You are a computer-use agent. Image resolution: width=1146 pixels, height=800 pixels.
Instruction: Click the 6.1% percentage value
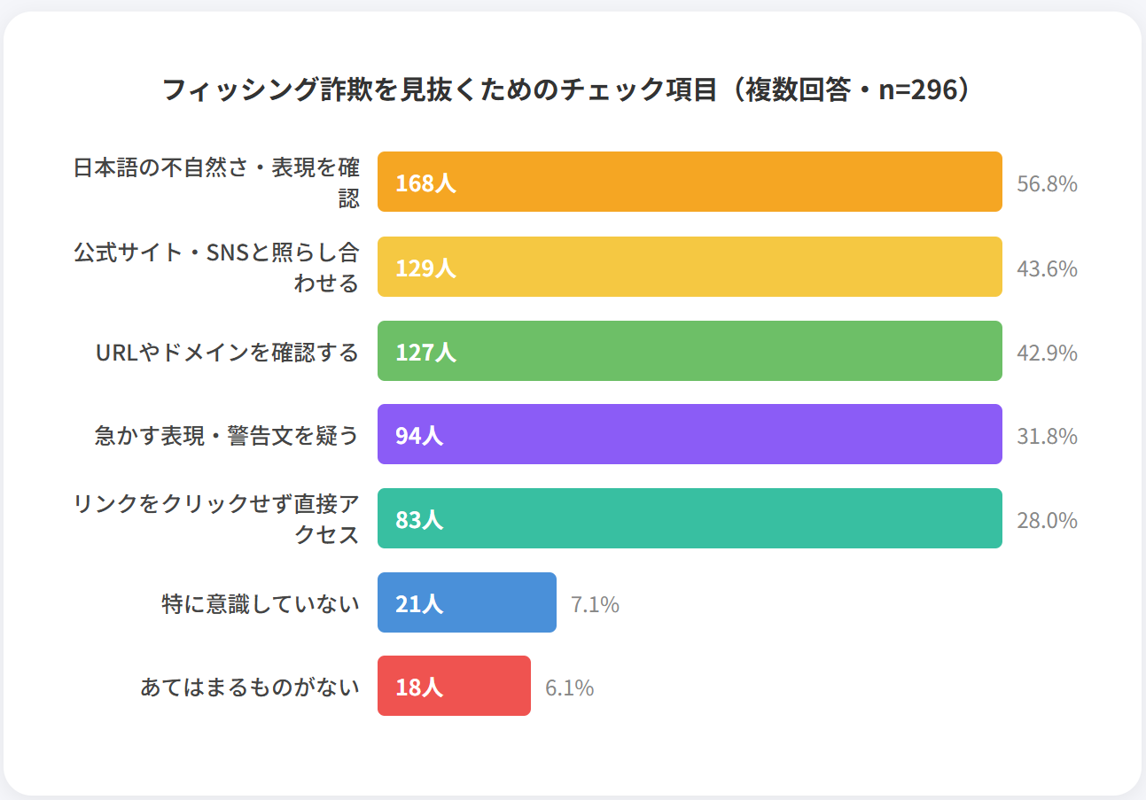(x=569, y=687)
